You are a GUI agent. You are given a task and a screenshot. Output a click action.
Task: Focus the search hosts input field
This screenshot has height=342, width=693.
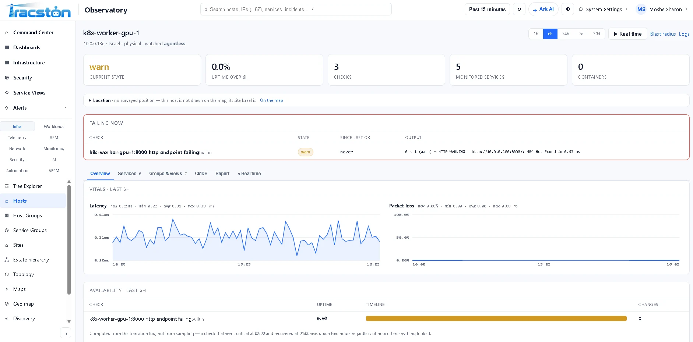click(x=296, y=9)
